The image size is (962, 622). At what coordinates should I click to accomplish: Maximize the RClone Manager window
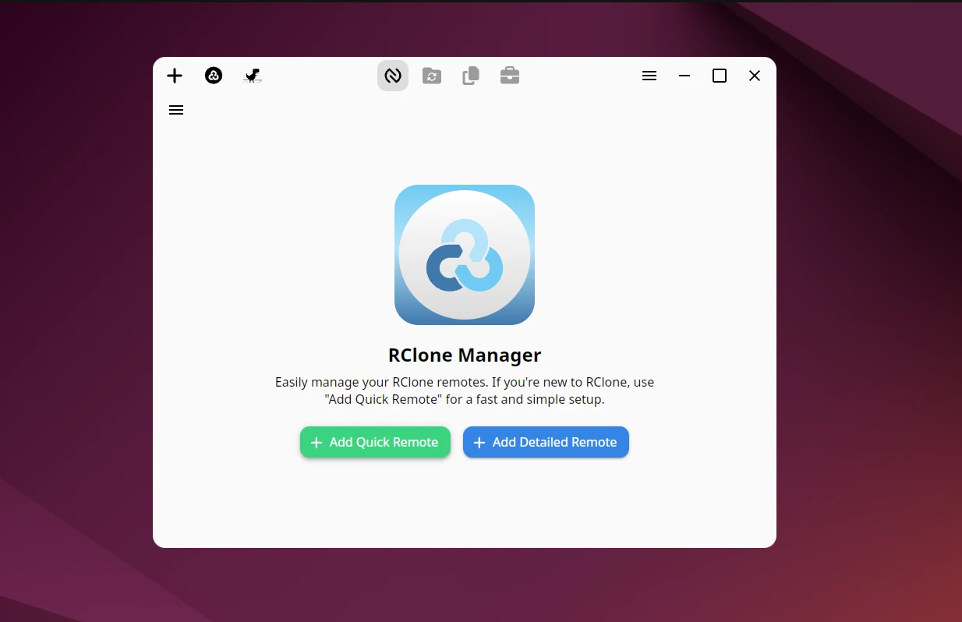coord(720,76)
